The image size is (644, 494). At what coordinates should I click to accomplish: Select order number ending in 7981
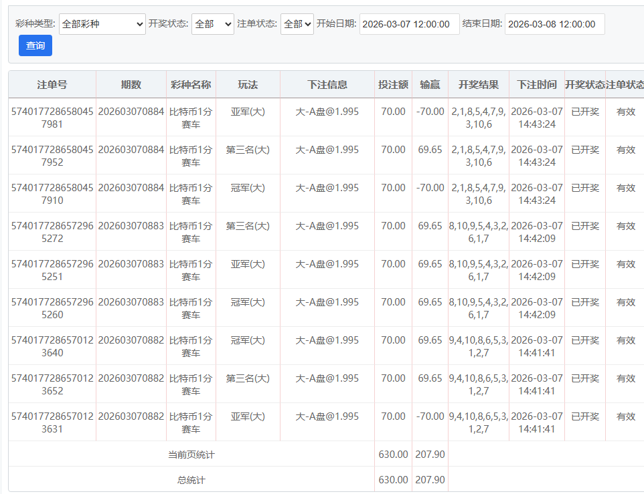(x=52, y=118)
